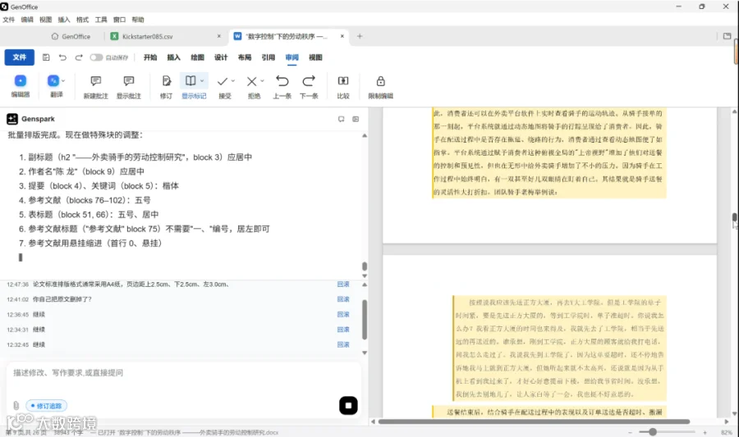
Task: Redo the last action
Action: coord(79,57)
